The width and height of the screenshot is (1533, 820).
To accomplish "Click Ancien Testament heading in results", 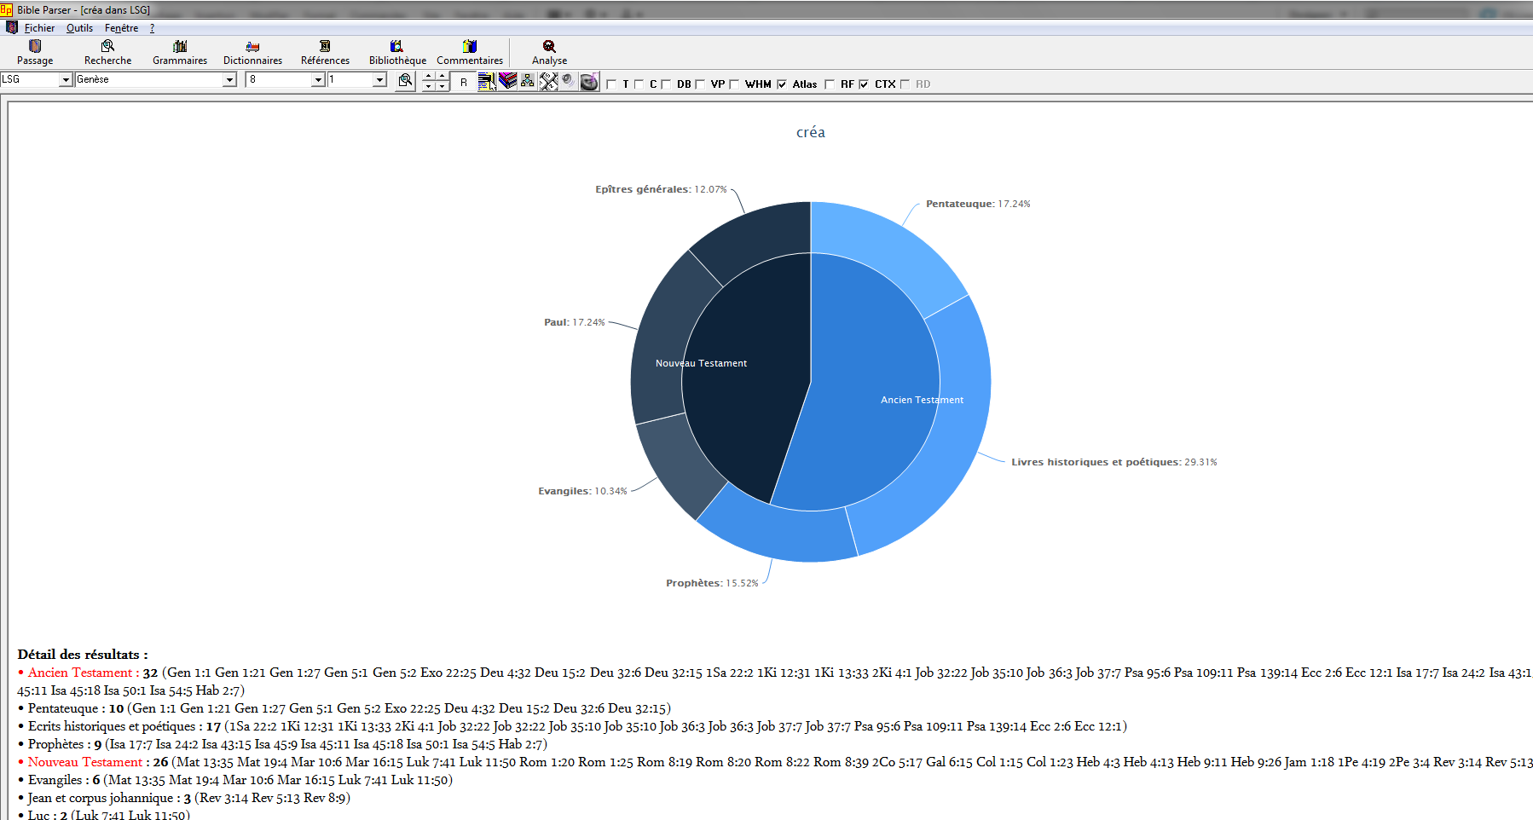I will (x=80, y=673).
